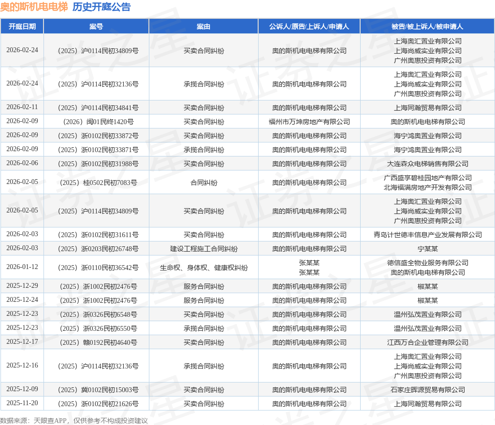Select case number (2025)浙0102民初33871号
Viewport: 495px width, 425px height.
click(x=98, y=150)
